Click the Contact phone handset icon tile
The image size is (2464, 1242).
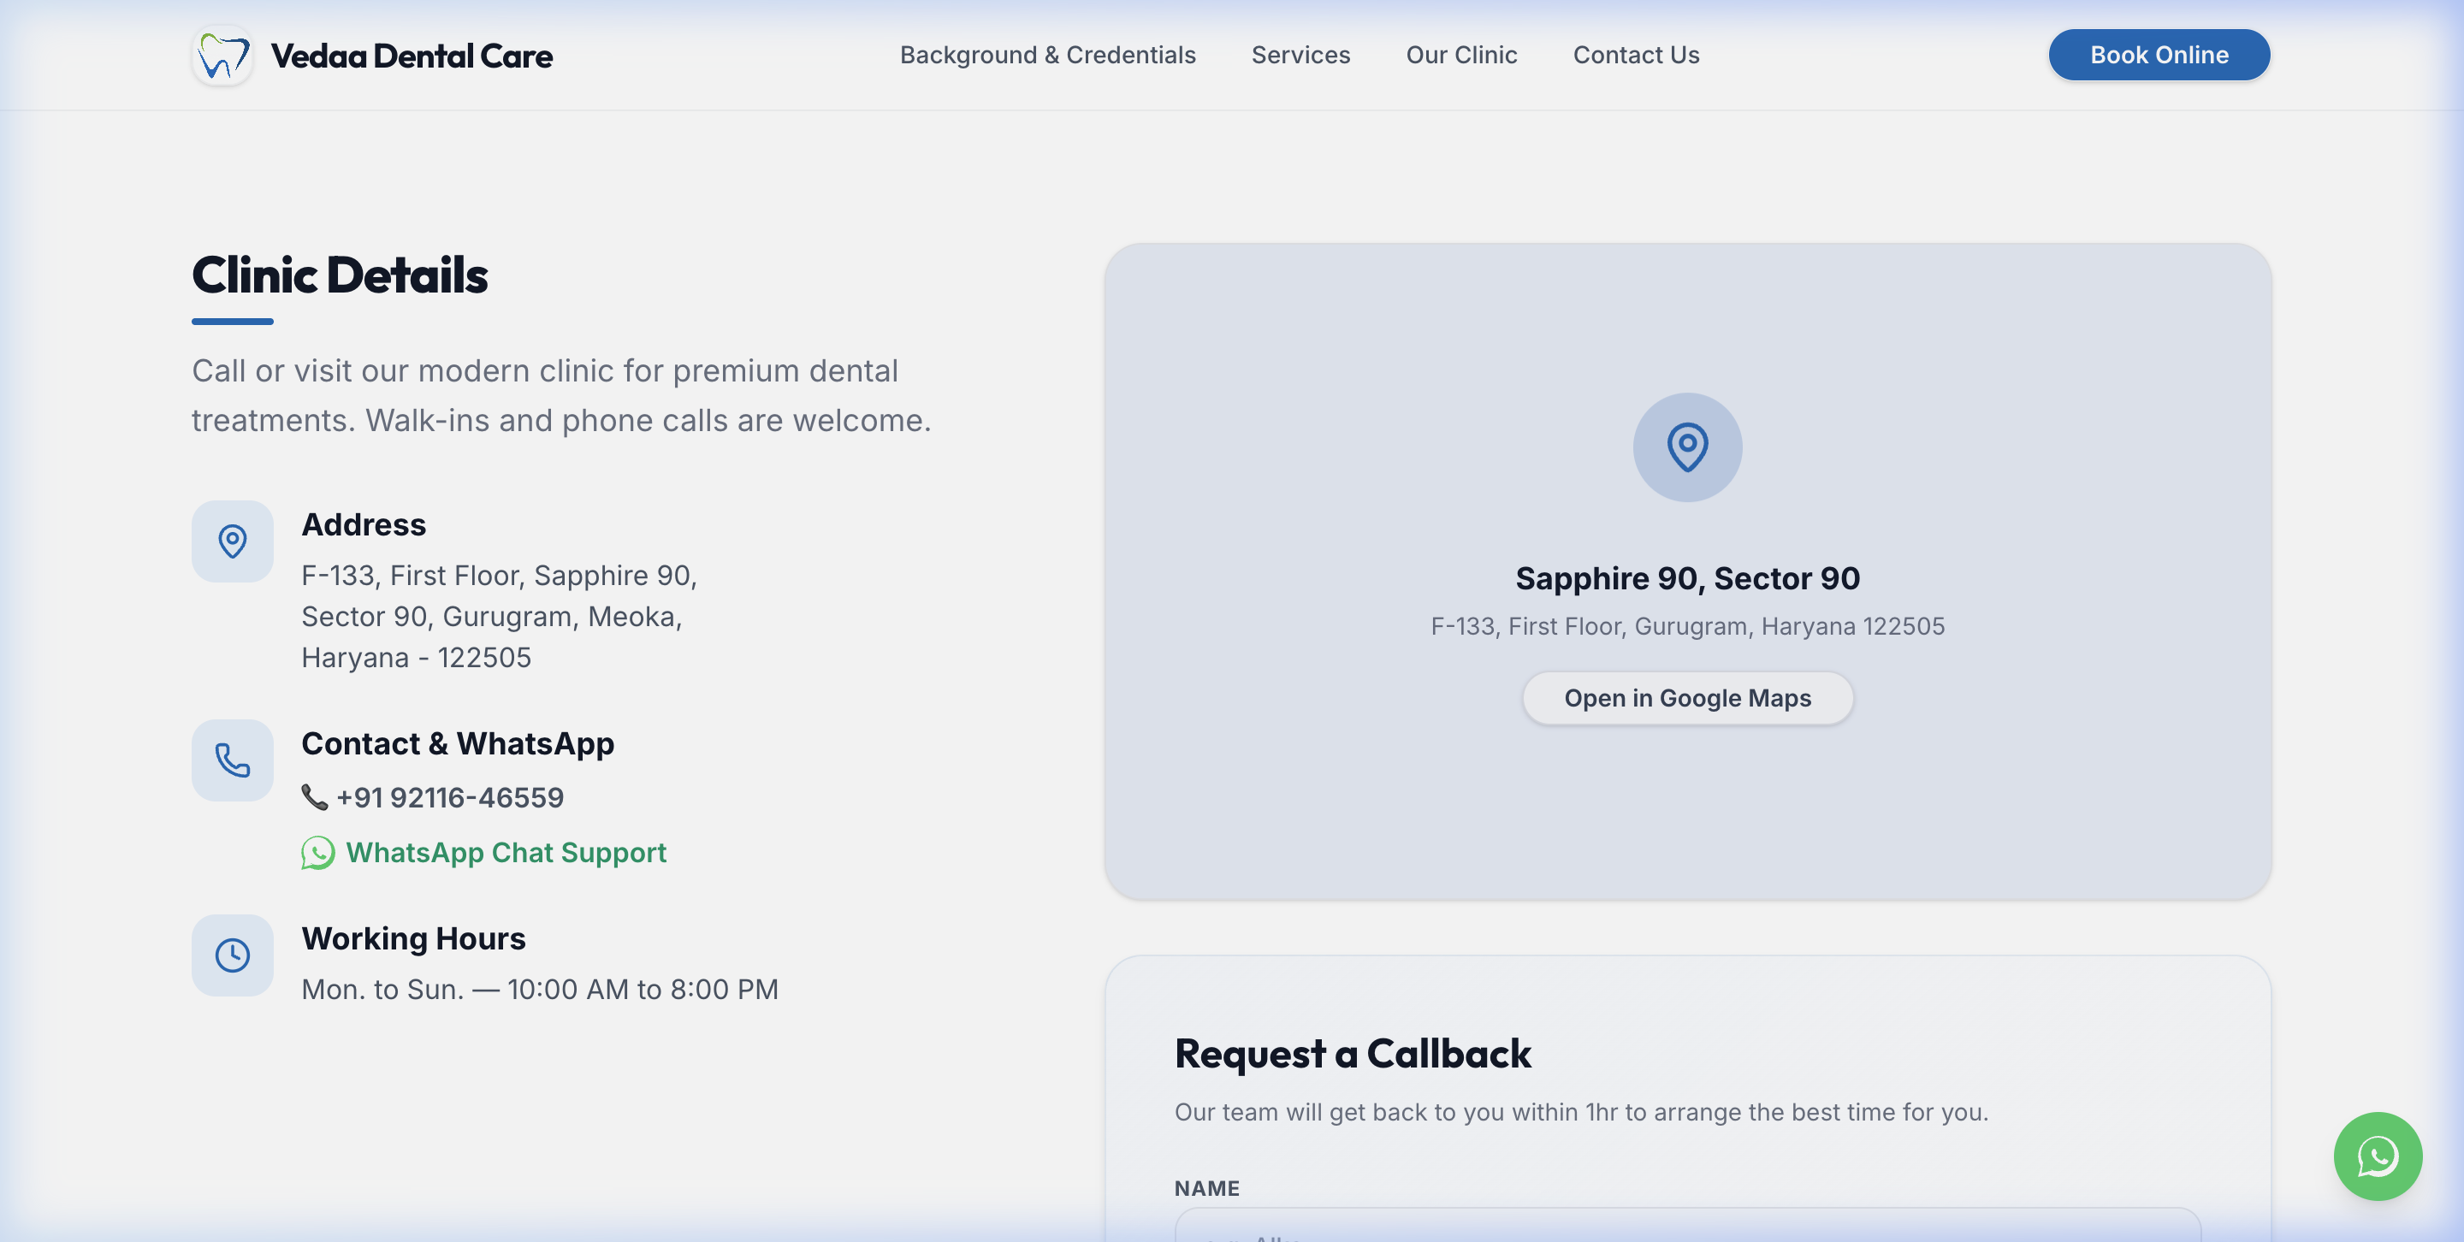[233, 760]
